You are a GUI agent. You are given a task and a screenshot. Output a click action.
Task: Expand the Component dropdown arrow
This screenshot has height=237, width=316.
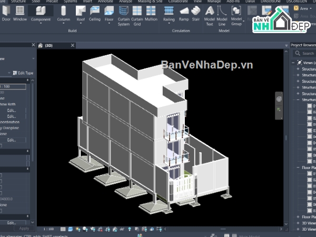[41, 23]
